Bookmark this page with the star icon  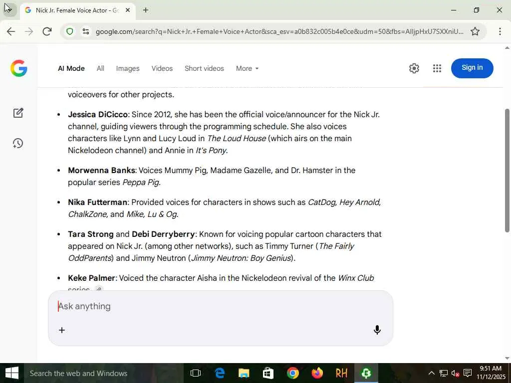[x=475, y=31]
